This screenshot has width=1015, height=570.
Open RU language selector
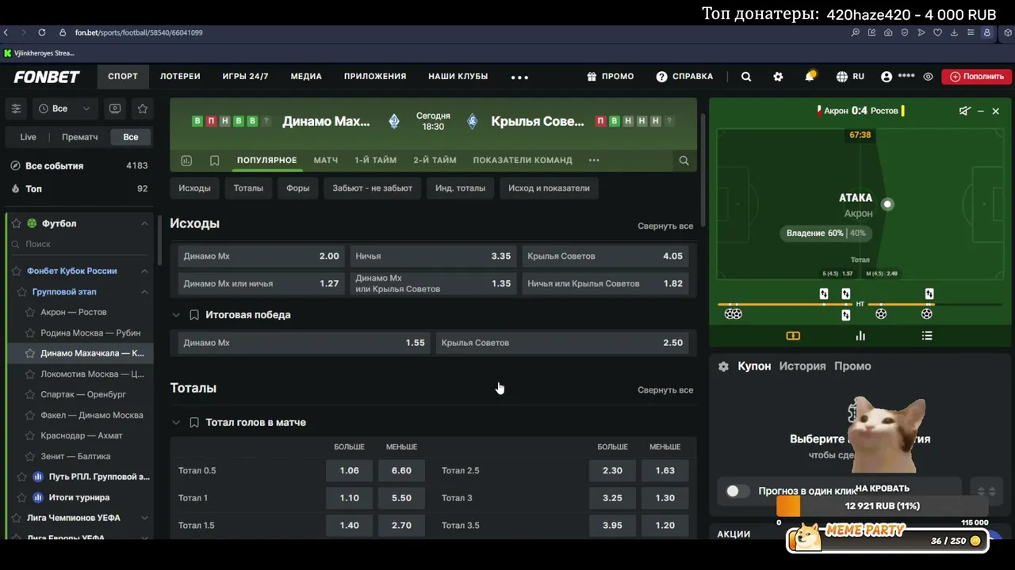click(850, 77)
